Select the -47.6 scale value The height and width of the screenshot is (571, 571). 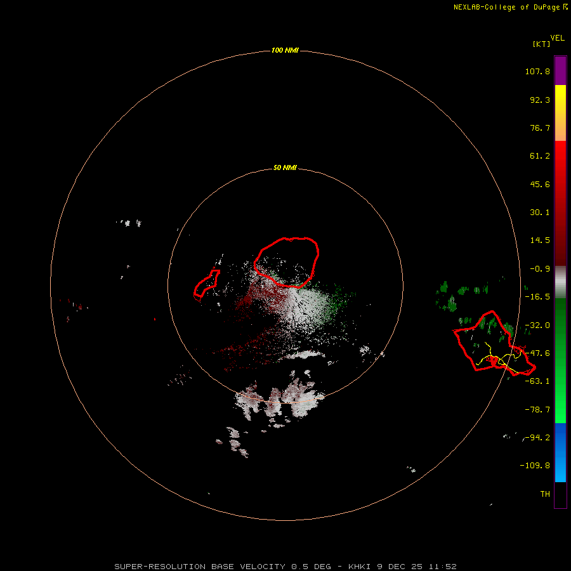coord(537,353)
